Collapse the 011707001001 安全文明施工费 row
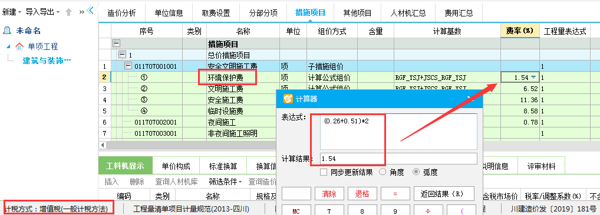This screenshot has width=600, height=215. coord(128,66)
